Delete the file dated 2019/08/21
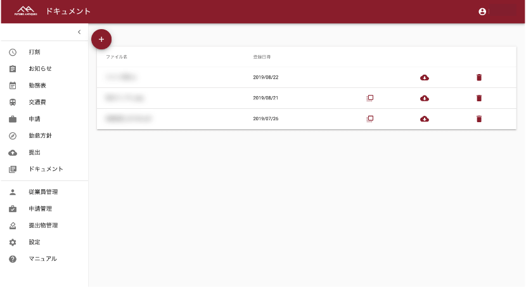The width and height of the screenshot is (526, 288). 479,98
